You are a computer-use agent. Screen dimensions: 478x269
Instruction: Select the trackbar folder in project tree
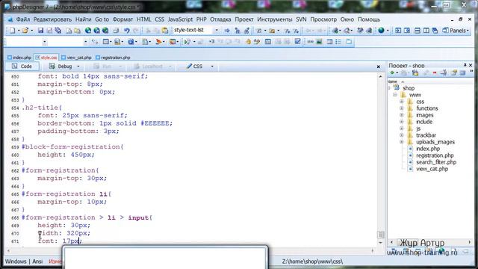tap(426, 135)
